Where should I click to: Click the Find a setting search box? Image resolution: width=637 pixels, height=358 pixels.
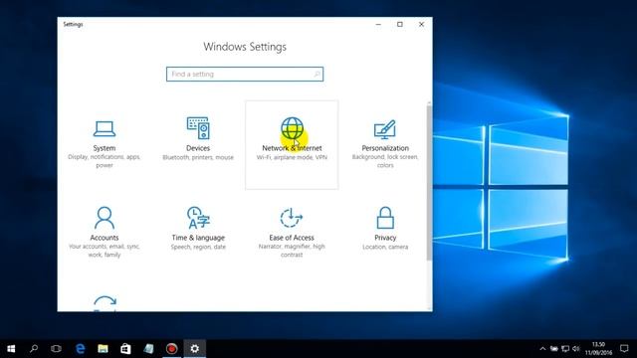click(x=245, y=75)
